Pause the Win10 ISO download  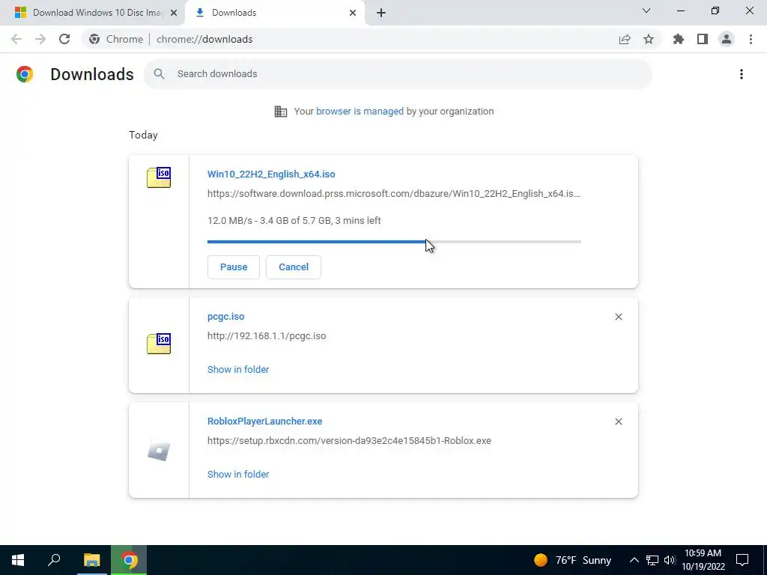point(234,267)
